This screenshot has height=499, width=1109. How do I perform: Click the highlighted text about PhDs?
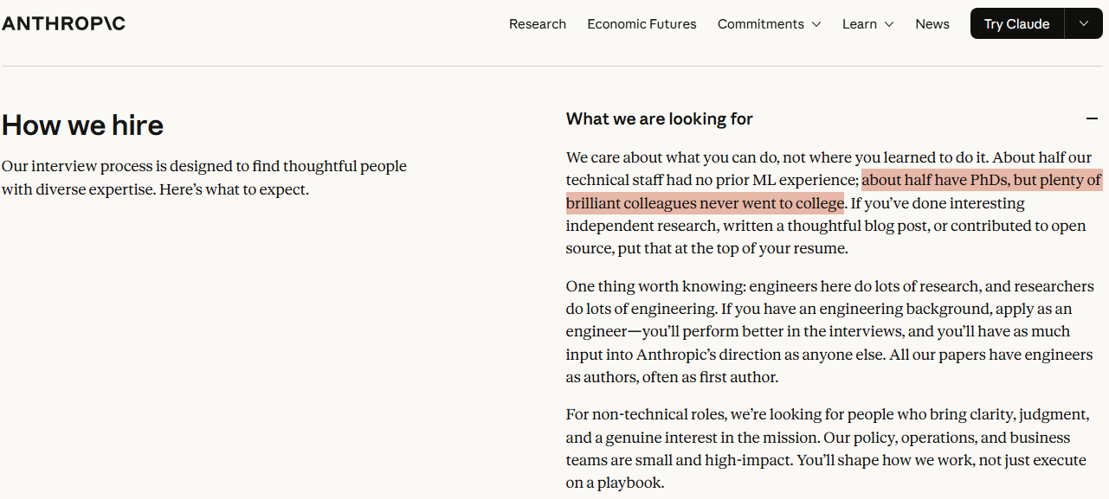point(981,180)
